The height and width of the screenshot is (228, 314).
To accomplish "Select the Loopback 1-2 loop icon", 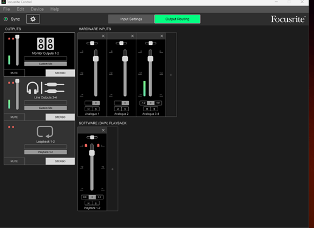I will pos(45,132).
